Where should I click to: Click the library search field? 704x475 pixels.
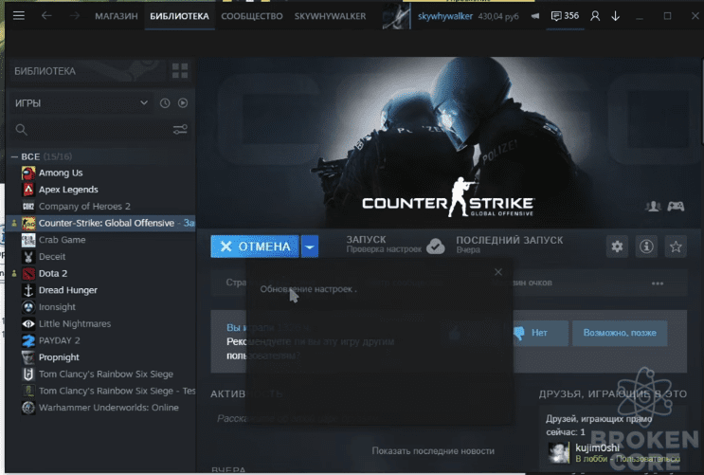point(90,130)
